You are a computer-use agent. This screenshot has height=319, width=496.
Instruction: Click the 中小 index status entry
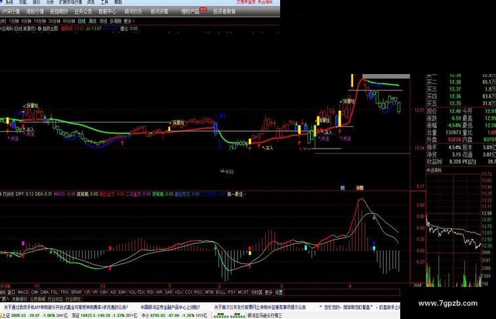click(x=174, y=315)
